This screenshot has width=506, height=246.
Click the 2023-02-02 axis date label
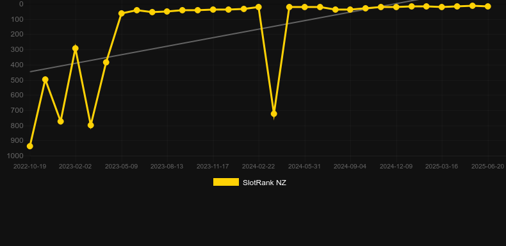75,167
